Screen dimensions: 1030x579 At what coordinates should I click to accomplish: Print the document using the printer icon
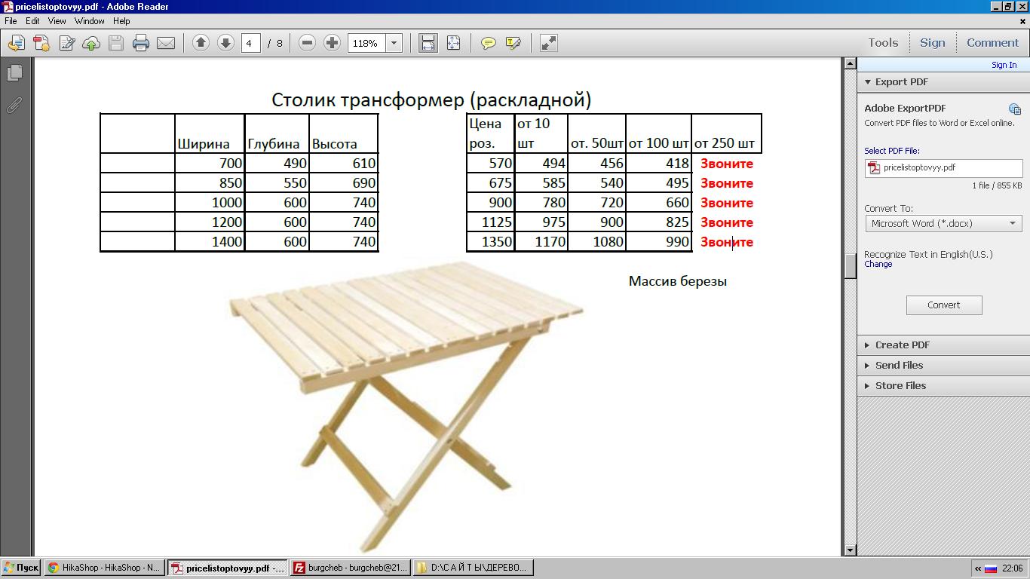click(x=141, y=43)
